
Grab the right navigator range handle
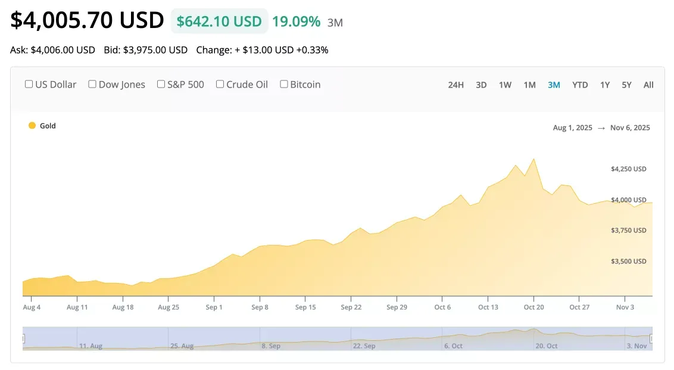651,338
